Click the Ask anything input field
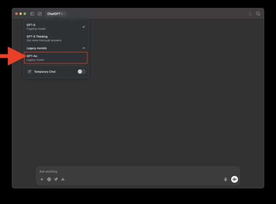This screenshot has width=276, height=204. 131,171
